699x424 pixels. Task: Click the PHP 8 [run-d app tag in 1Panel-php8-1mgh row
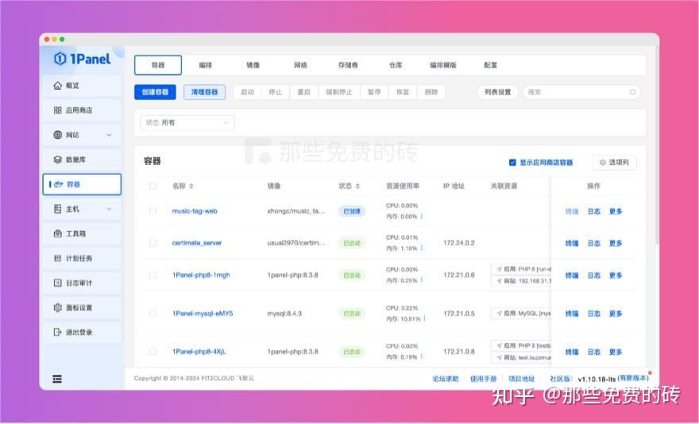pyautogui.click(x=522, y=269)
